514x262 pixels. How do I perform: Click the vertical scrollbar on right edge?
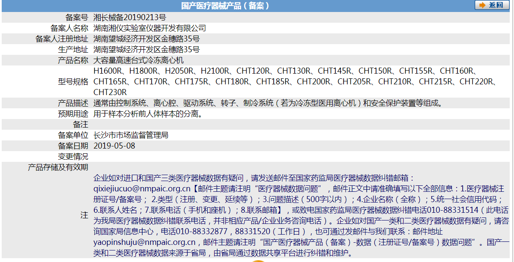click(x=511, y=128)
